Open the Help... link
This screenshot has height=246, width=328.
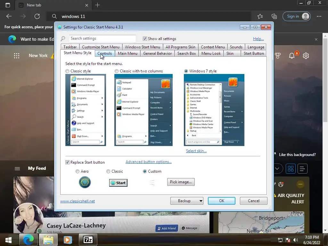[258, 39]
